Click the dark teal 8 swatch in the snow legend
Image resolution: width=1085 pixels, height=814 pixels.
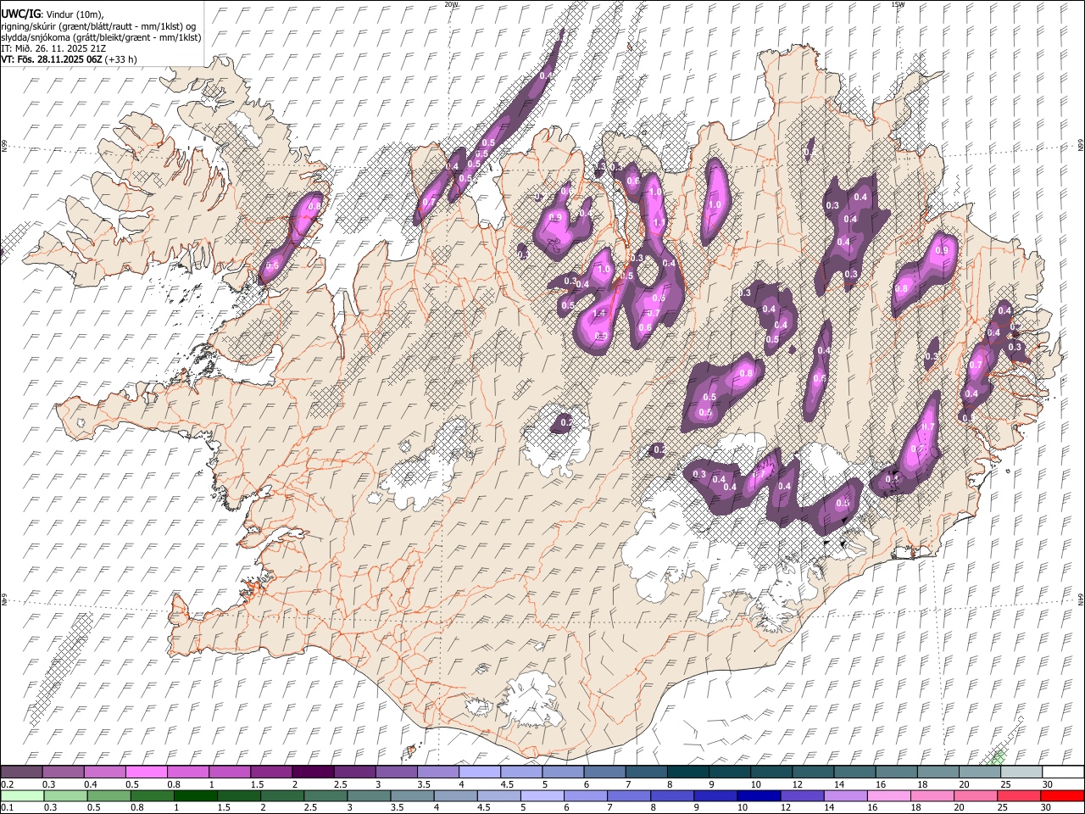pyautogui.click(x=687, y=772)
